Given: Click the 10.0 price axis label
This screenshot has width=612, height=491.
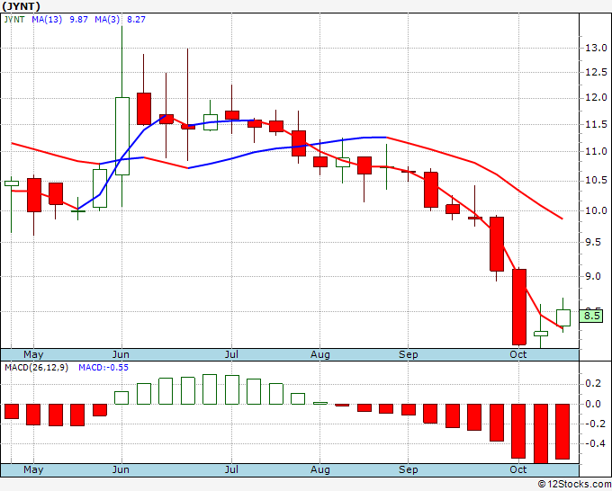Looking at the screenshot, I should (x=596, y=210).
